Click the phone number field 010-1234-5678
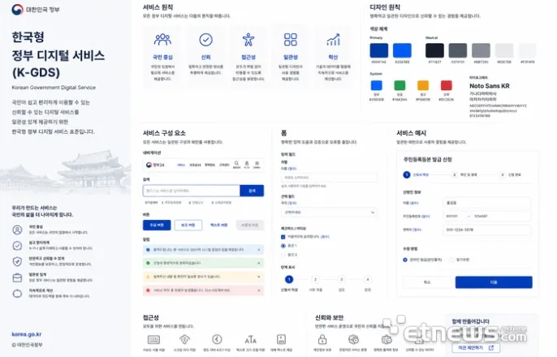Viewport: 557px width, 357px height. click(486, 230)
